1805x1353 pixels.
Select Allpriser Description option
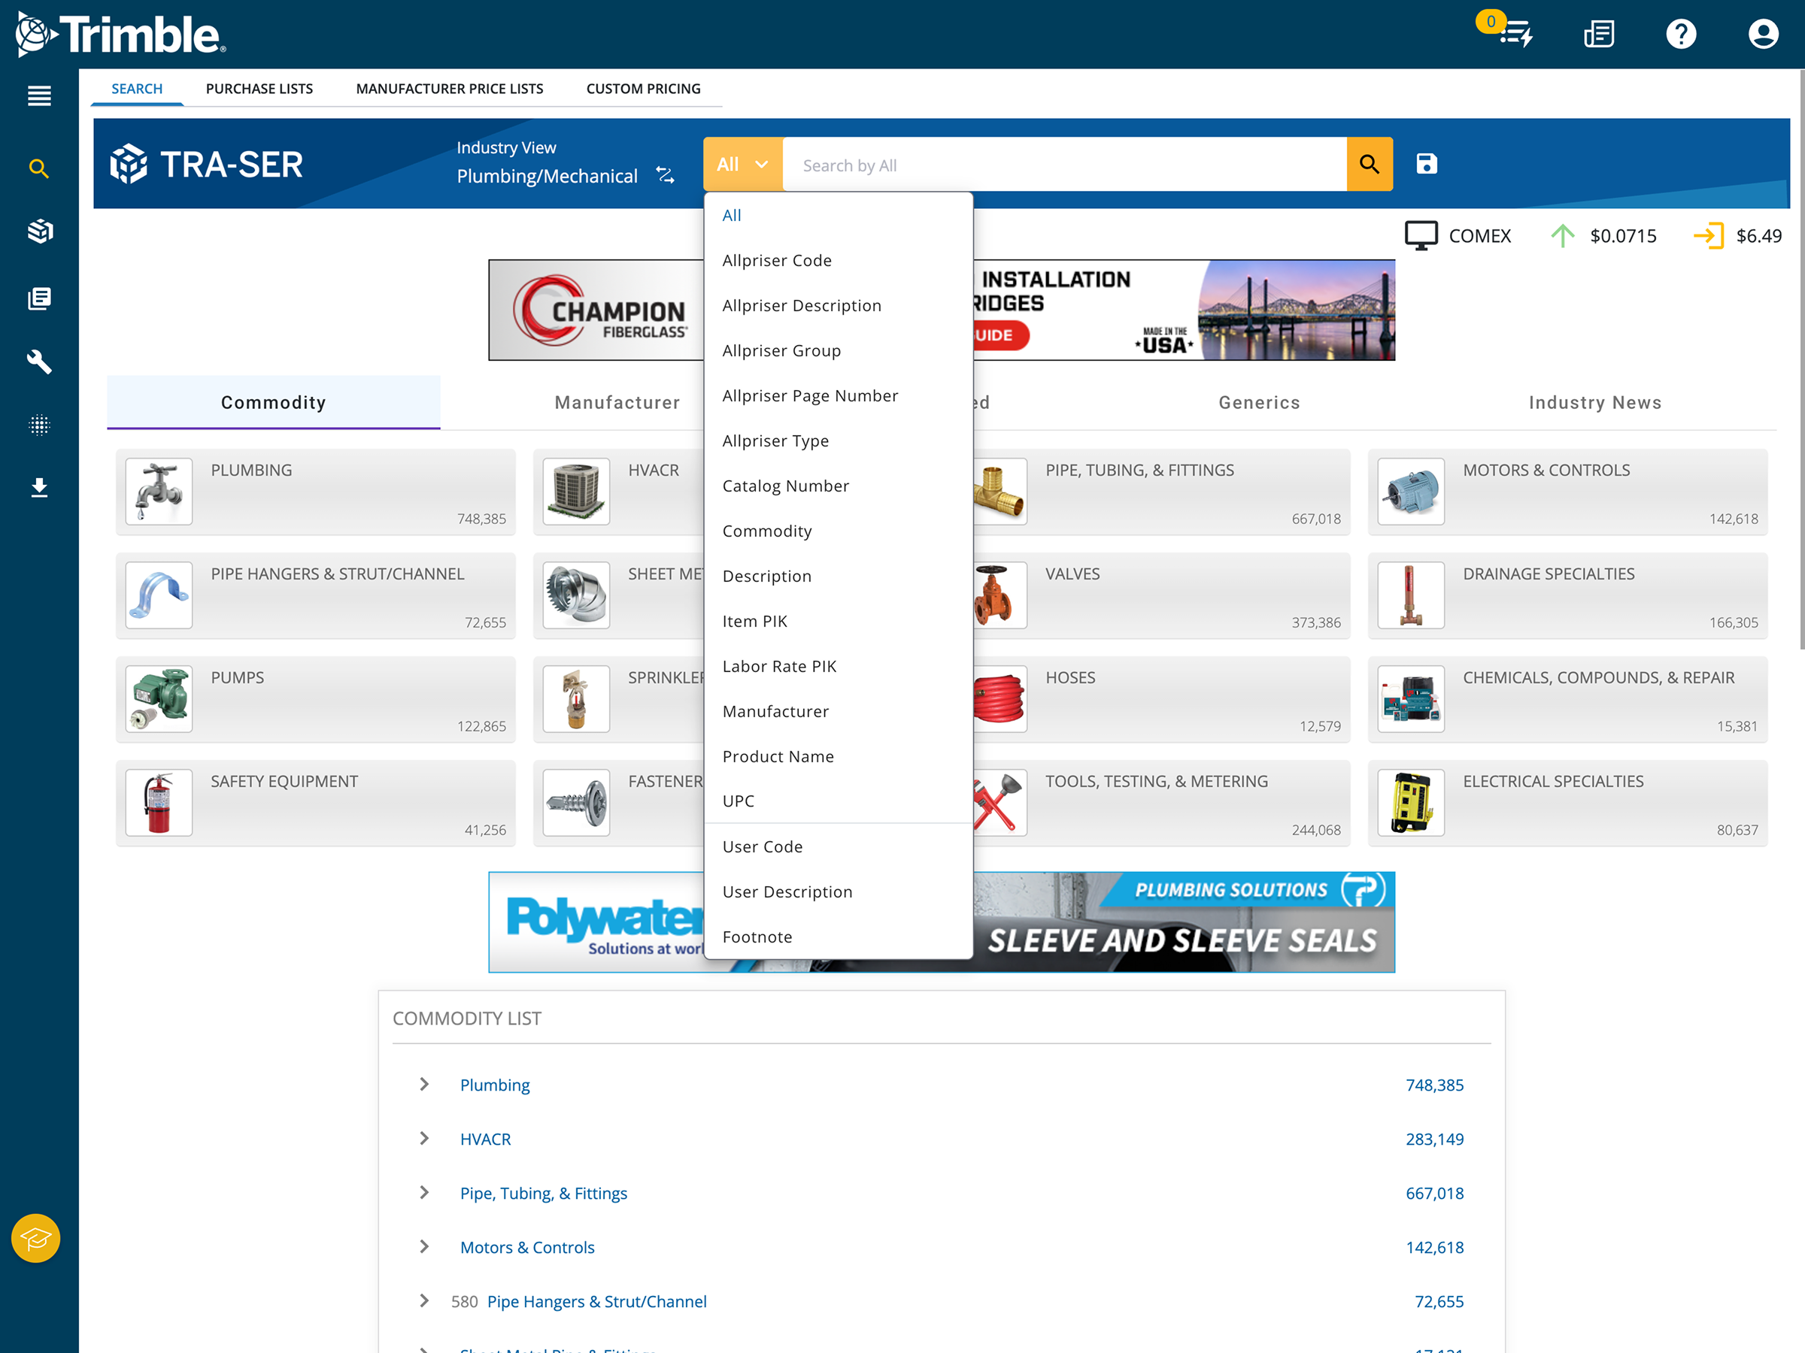pyautogui.click(x=838, y=305)
